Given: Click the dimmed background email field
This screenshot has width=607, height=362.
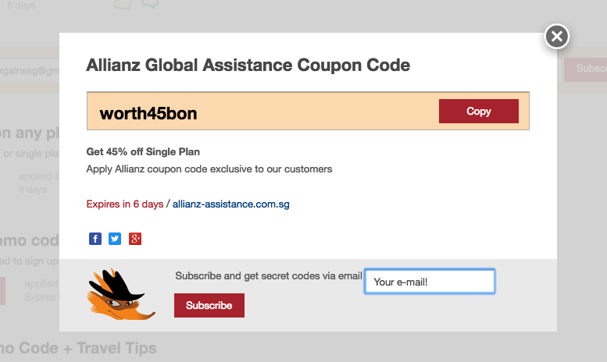Looking at the screenshot, I should click(30, 71).
